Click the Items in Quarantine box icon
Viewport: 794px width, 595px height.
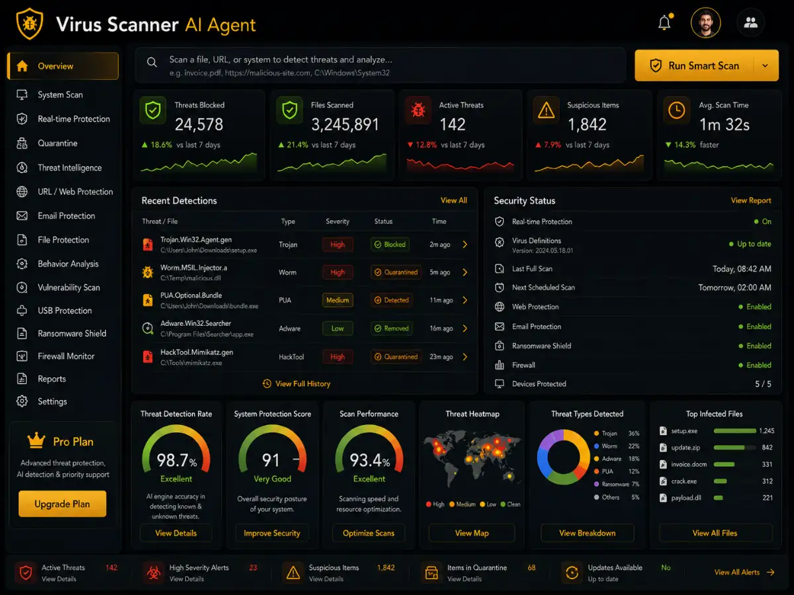point(431,573)
